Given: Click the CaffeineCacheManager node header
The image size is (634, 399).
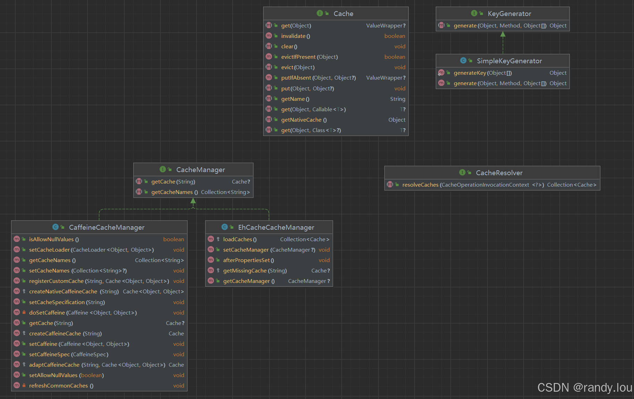Looking at the screenshot, I should point(106,227).
